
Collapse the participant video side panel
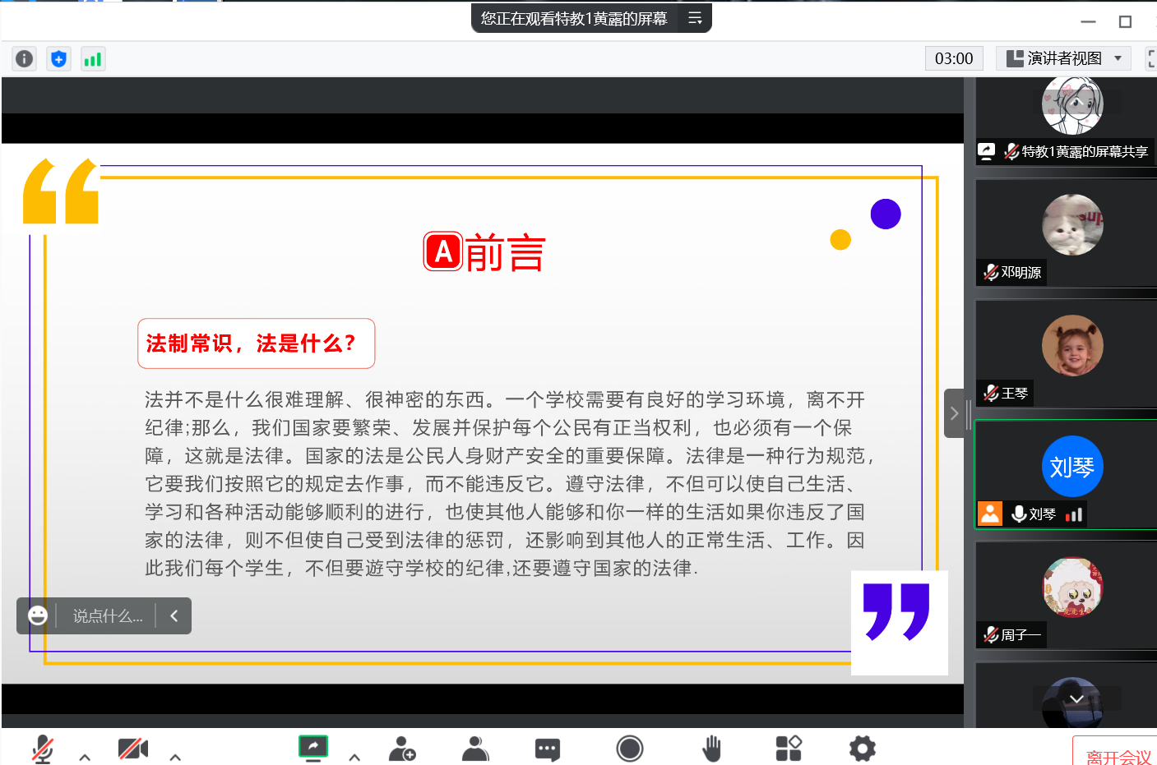pyautogui.click(x=954, y=413)
